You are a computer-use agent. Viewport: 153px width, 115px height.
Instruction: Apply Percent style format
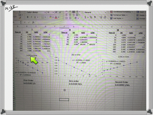point(91,17)
